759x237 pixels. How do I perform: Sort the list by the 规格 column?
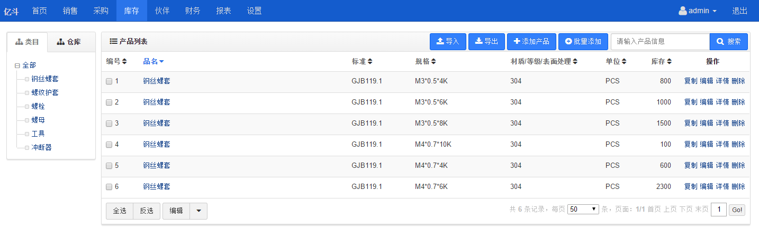point(426,61)
